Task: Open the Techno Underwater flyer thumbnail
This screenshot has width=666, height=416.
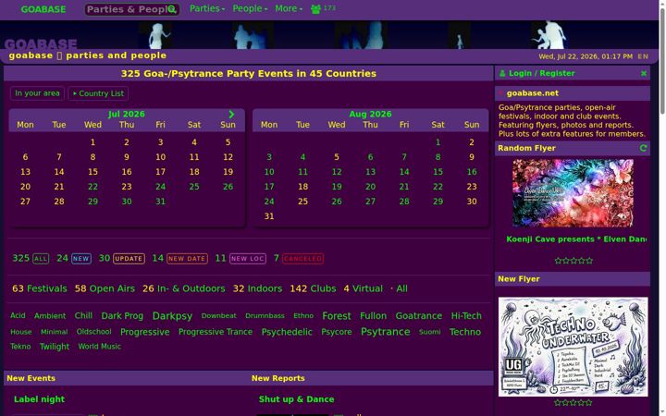Action: pos(573,347)
